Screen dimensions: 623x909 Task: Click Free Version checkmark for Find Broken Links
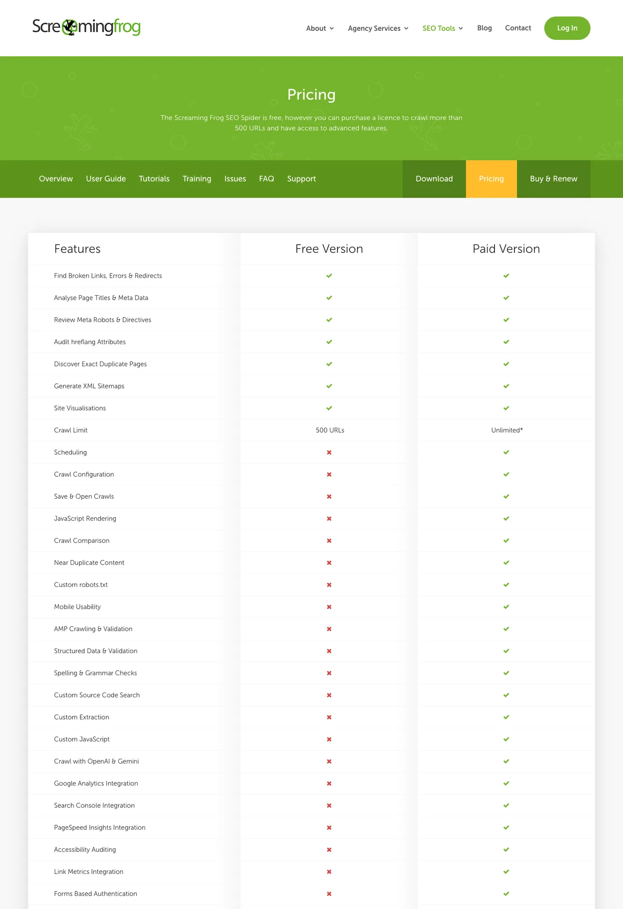329,276
